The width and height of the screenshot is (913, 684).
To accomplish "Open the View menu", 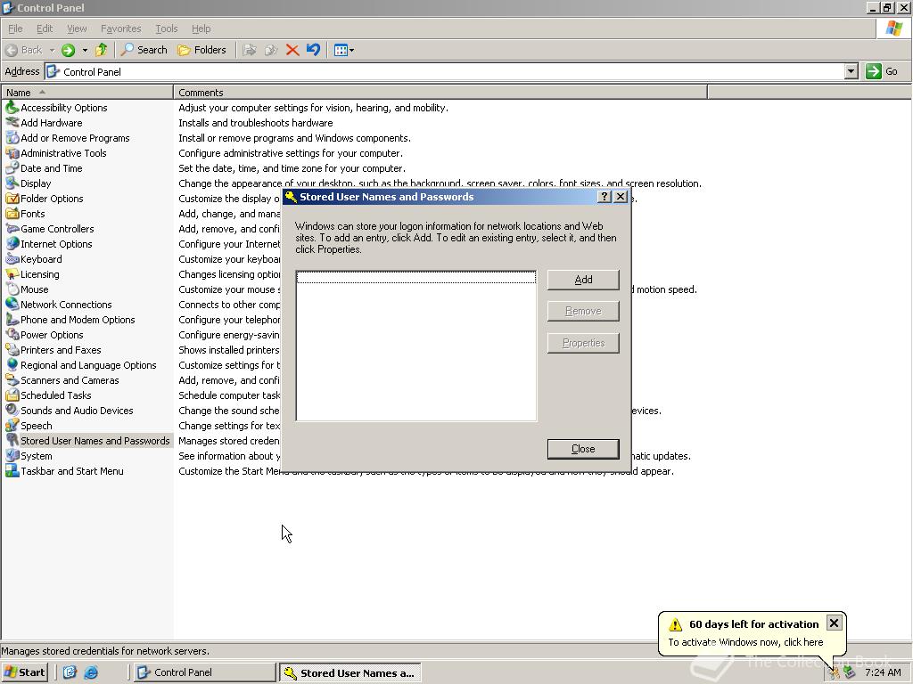I will [x=77, y=28].
